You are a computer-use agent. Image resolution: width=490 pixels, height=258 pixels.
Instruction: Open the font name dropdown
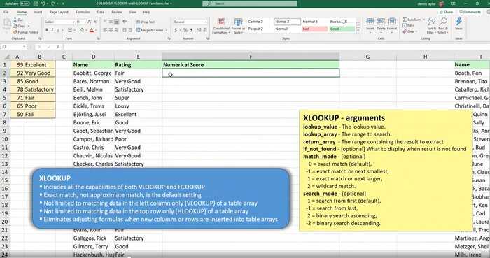[x=73, y=22]
